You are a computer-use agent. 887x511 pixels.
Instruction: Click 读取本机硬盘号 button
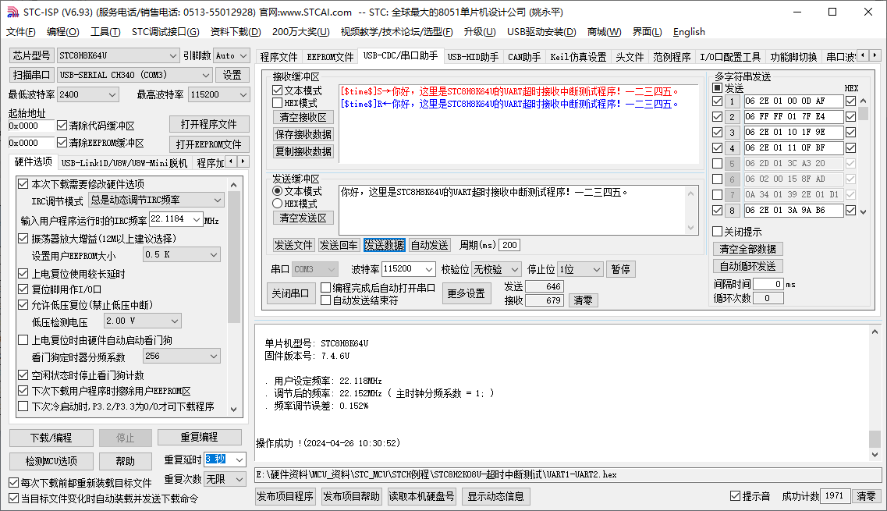(422, 496)
